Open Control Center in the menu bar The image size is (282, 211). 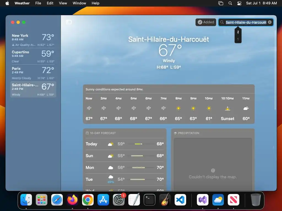(239, 3)
